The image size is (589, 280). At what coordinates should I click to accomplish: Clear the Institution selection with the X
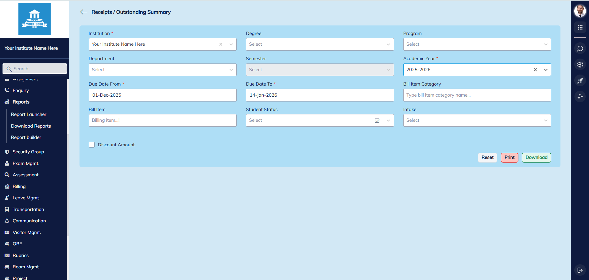pos(221,44)
